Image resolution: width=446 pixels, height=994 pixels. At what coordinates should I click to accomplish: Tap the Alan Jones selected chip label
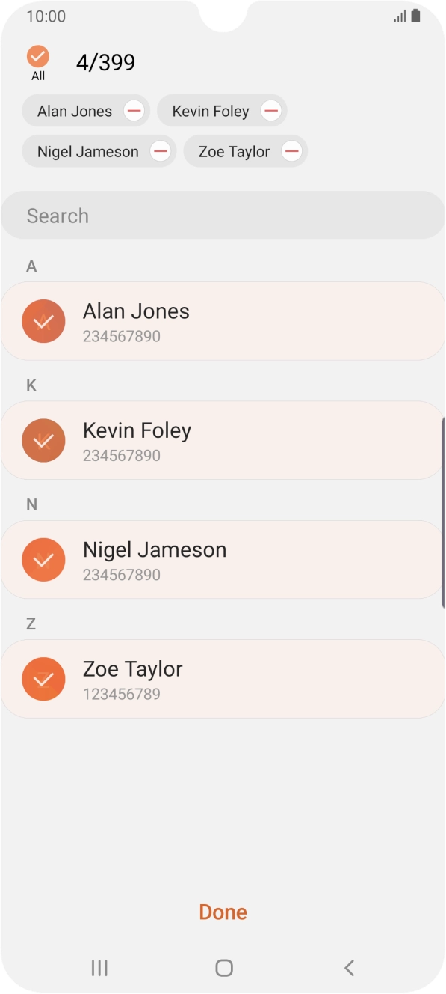tap(75, 112)
